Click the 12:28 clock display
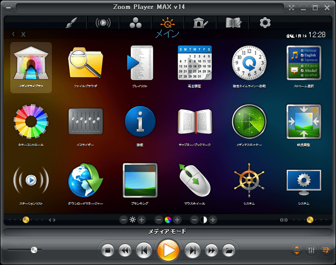The width and height of the screenshot is (336, 265). [317, 35]
